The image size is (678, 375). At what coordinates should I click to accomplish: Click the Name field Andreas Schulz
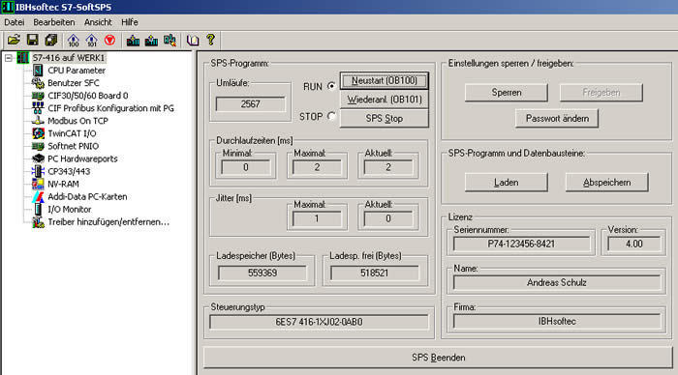[x=557, y=282]
